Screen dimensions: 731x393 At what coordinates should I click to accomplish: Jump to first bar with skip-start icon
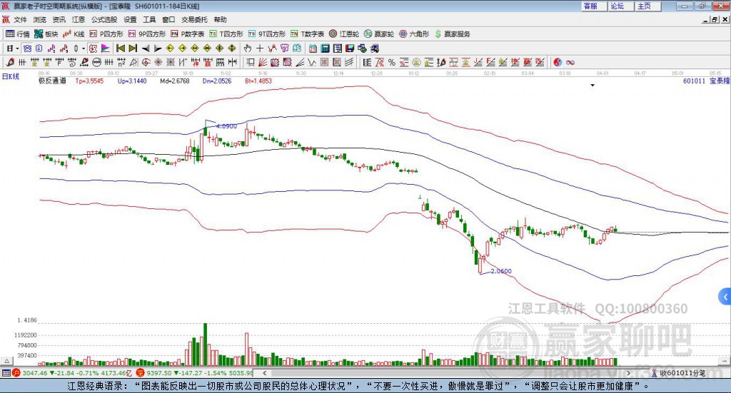coord(120,49)
